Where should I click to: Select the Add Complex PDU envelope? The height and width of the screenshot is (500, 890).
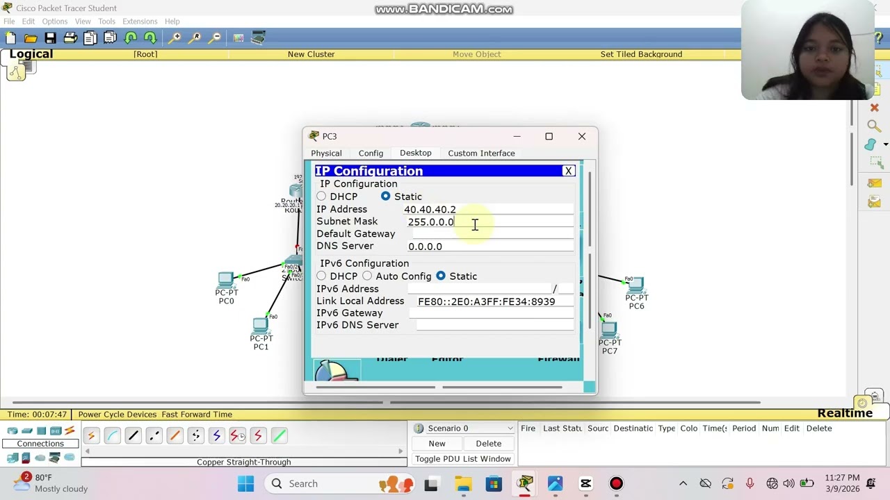tap(875, 202)
